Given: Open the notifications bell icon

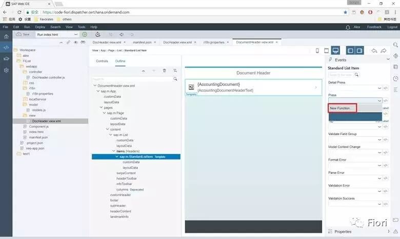Looking at the screenshot, I should pos(348,27).
